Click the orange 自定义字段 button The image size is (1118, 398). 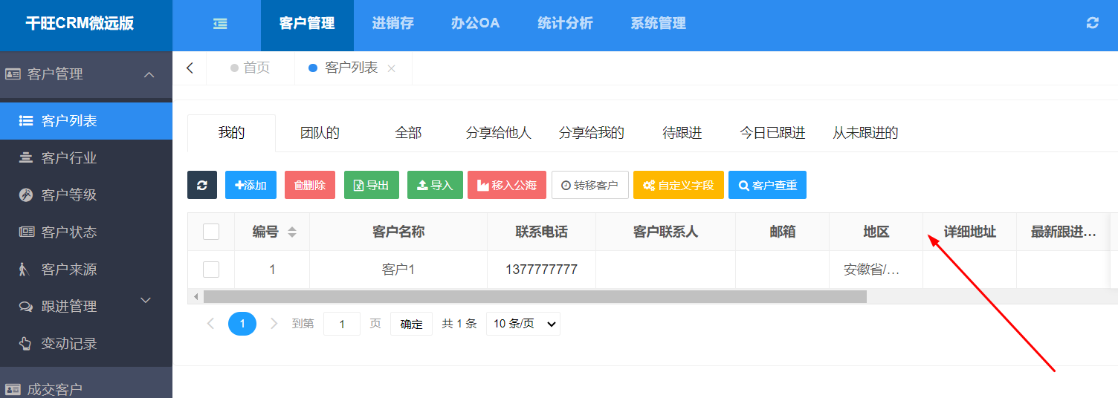pyautogui.click(x=679, y=185)
